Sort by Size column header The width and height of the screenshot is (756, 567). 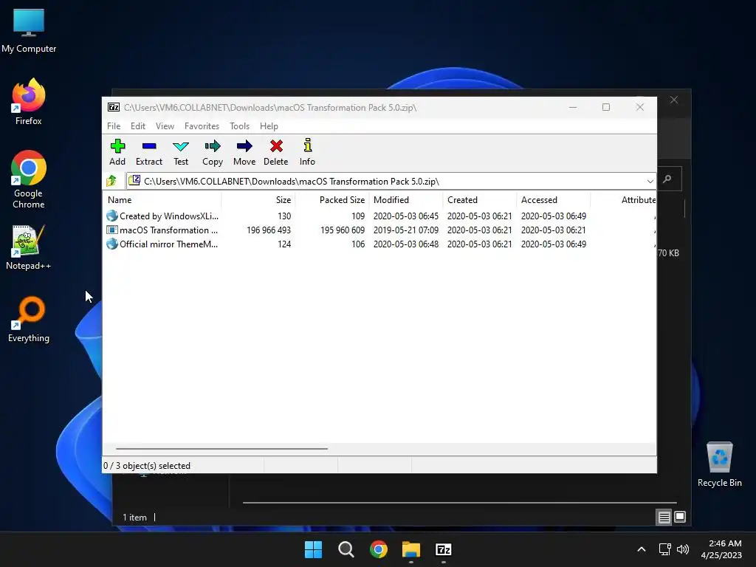point(258,199)
